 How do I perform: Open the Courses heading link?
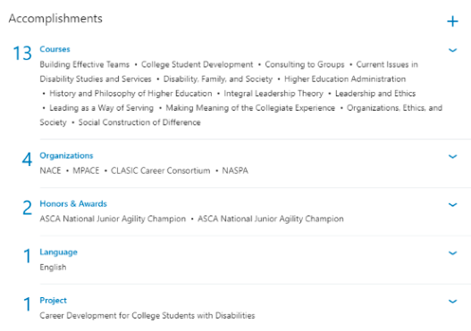tap(55, 49)
